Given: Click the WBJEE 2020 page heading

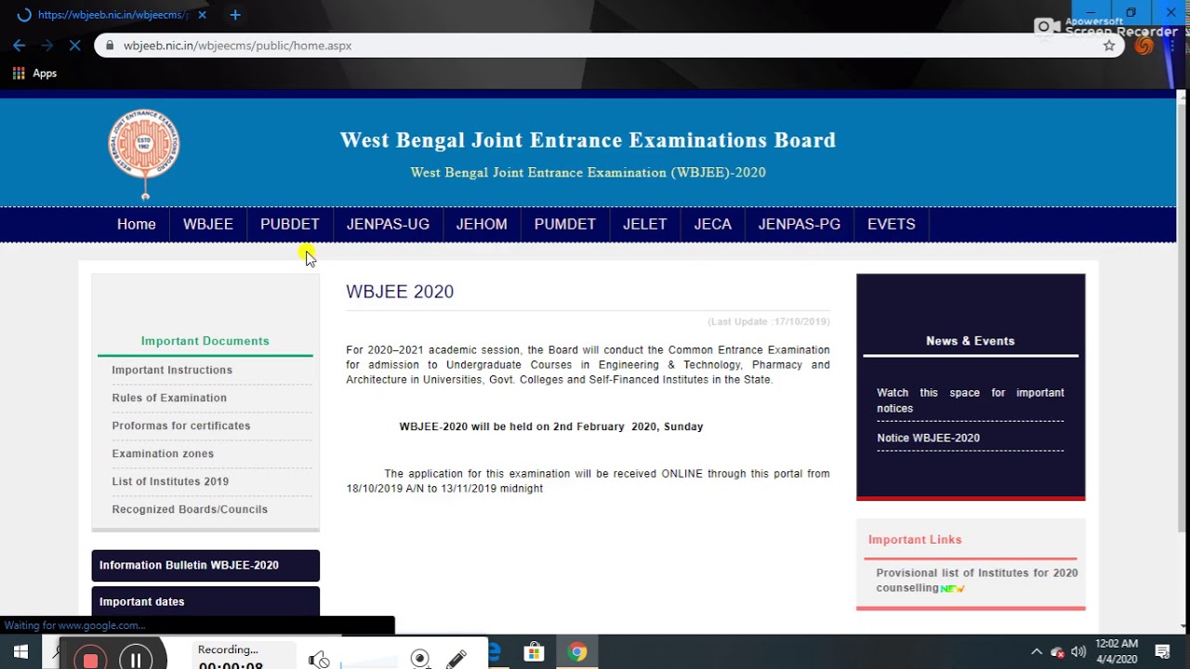Looking at the screenshot, I should pyautogui.click(x=400, y=292).
